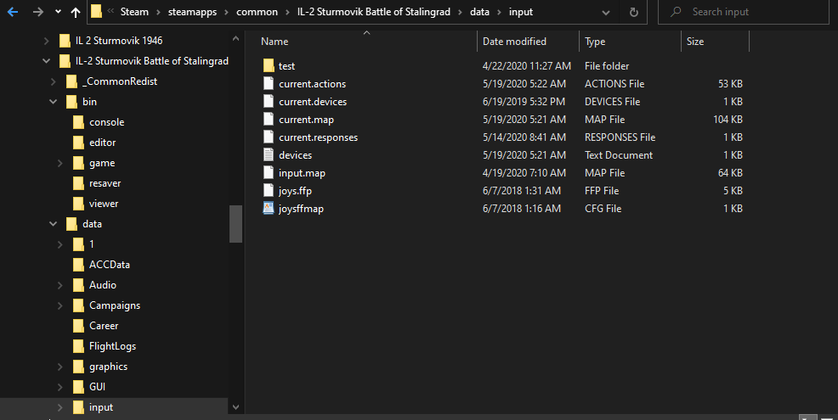
Task: Click the navigation pane scroll up arrow
Action: tap(235, 38)
